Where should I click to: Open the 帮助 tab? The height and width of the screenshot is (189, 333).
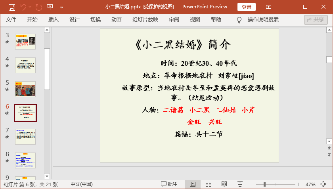(216, 19)
